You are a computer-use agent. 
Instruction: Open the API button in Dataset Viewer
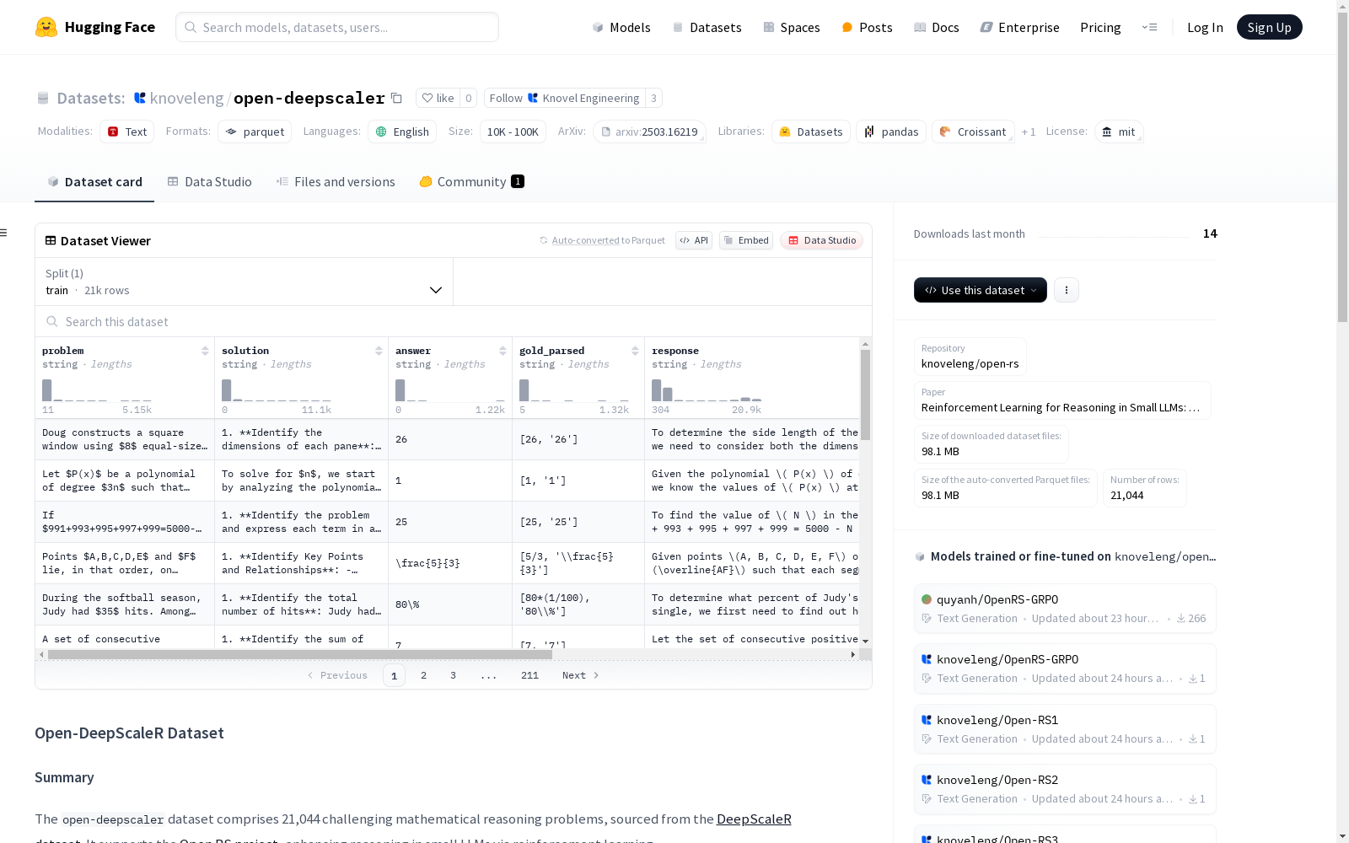pos(694,240)
